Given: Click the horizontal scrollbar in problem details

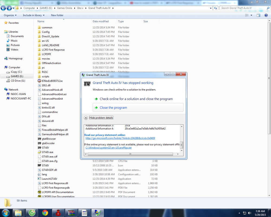Looking at the screenshot, I should pyautogui.click(x=130, y=154).
